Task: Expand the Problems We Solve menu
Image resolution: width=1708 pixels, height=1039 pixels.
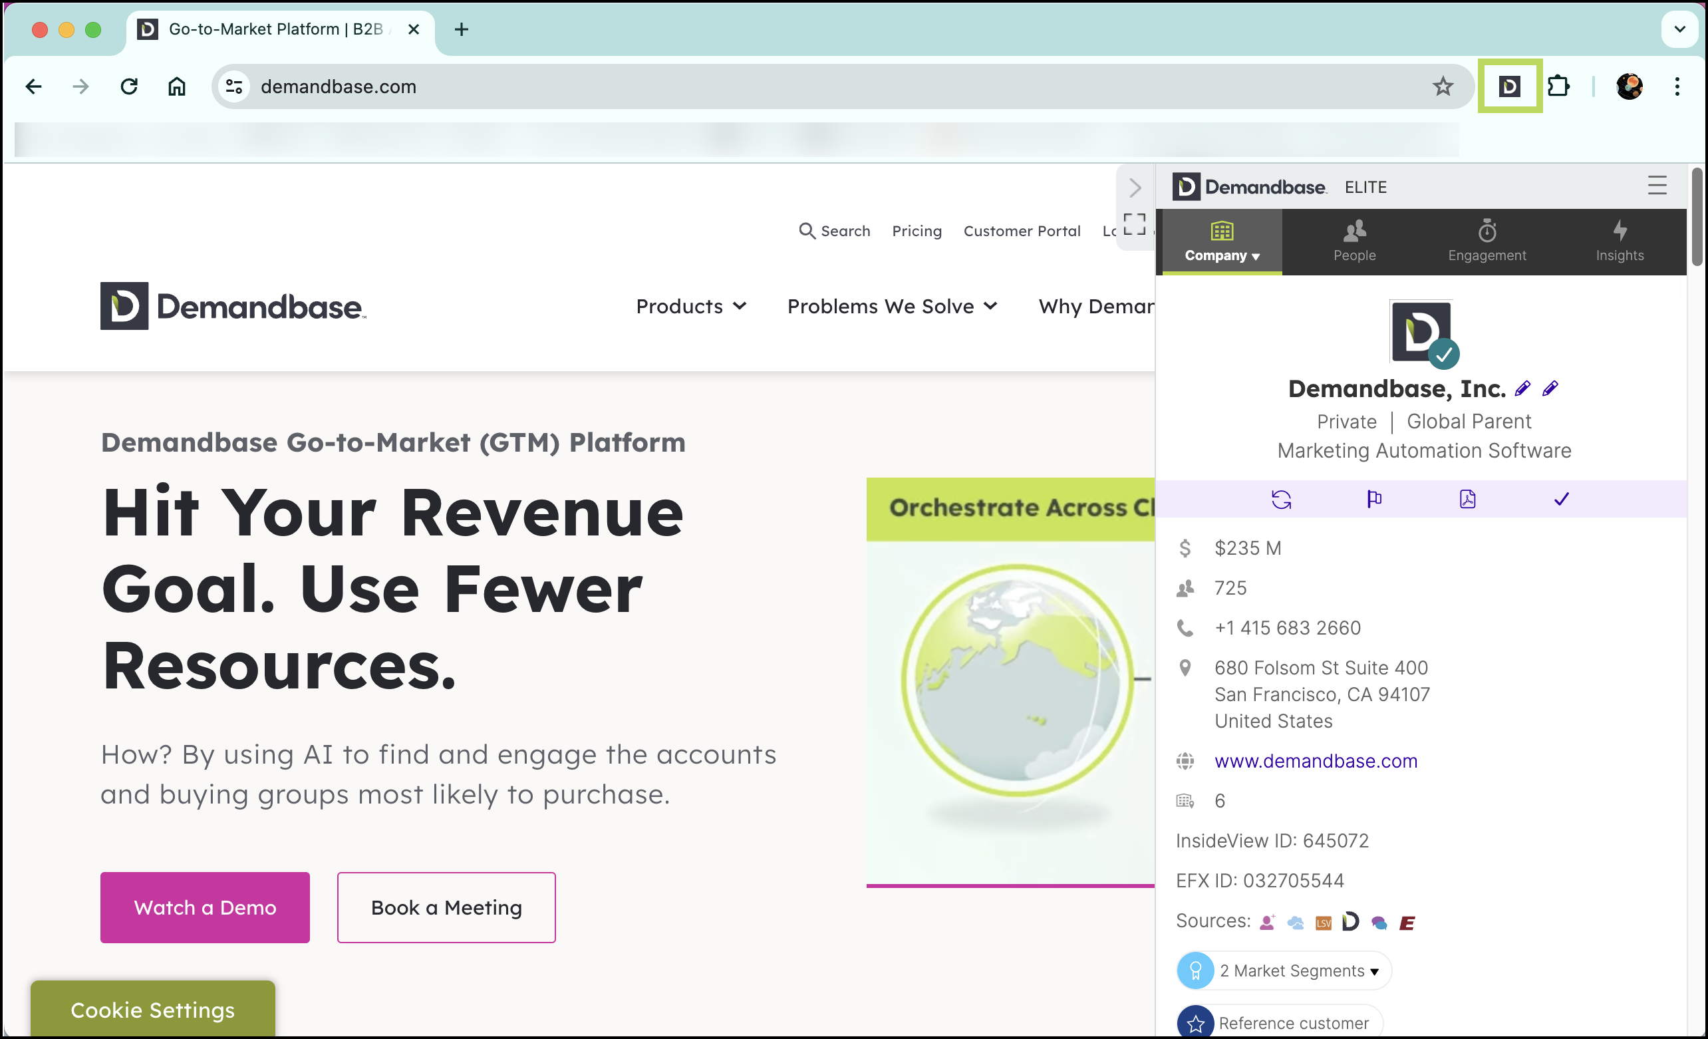Action: (892, 307)
